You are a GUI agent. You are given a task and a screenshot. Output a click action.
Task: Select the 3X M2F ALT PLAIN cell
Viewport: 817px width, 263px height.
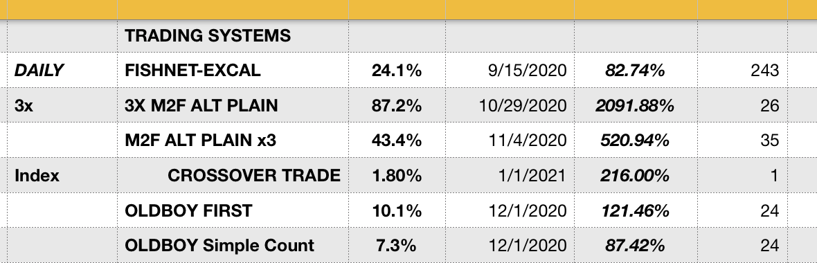233,105
